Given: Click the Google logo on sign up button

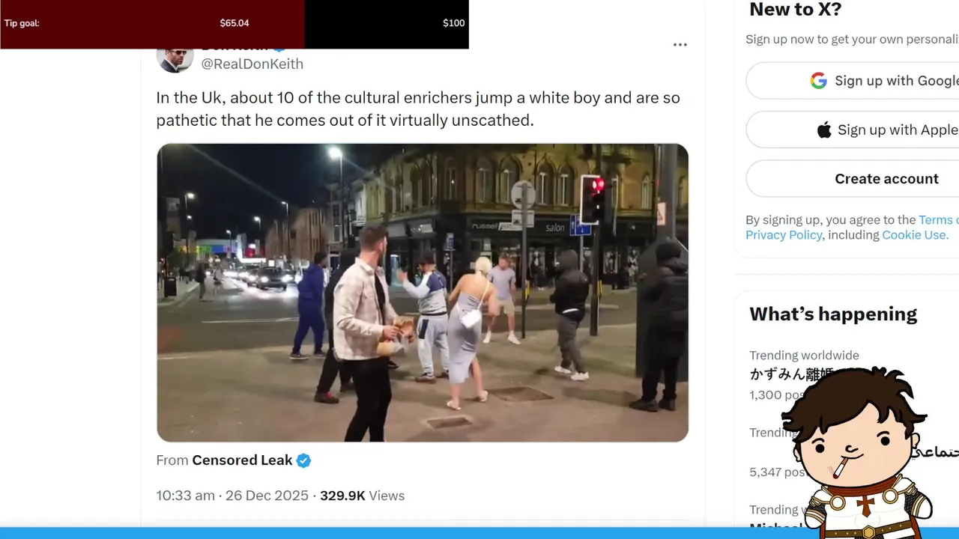Looking at the screenshot, I should click(818, 81).
